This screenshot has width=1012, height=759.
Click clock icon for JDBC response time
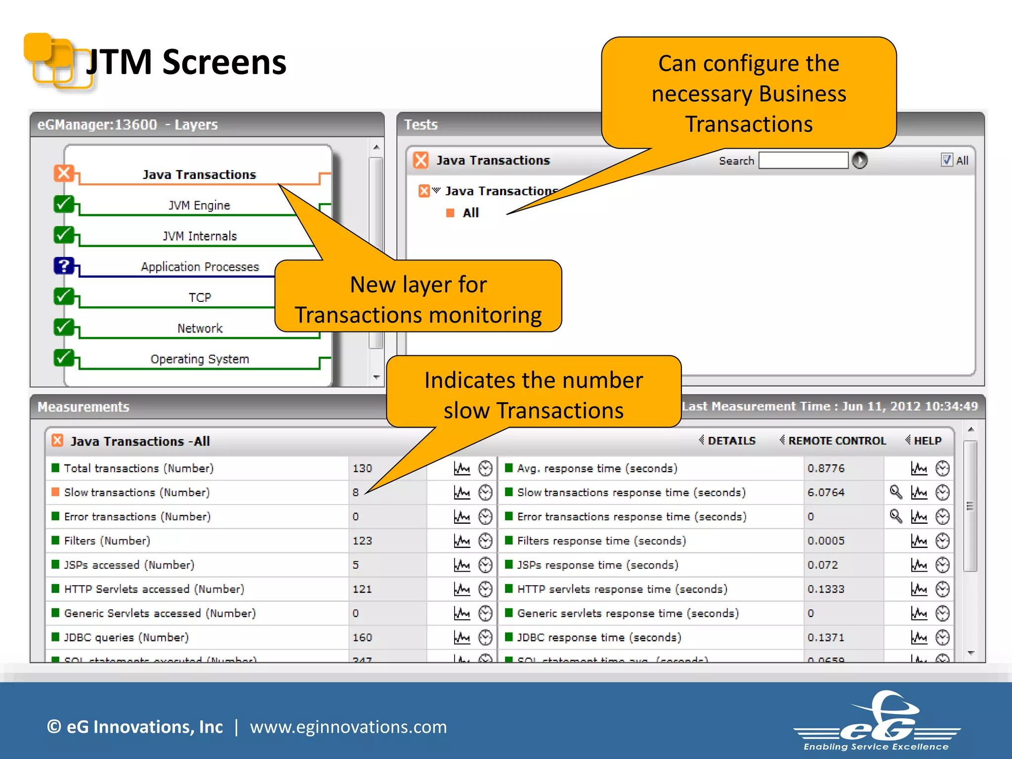(942, 637)
